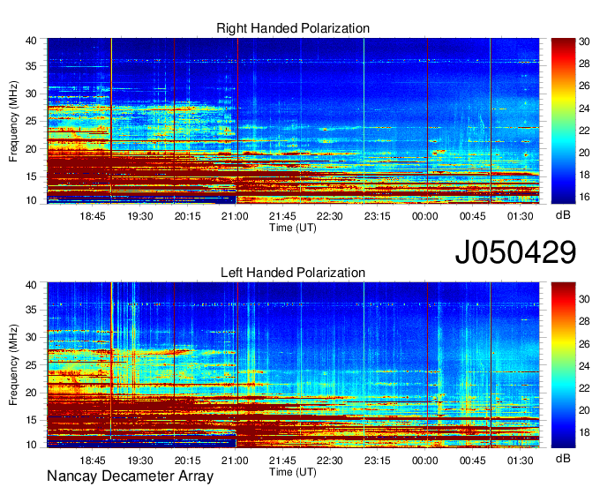Click the 28 dB tick on Right Handed colorbar

pyautogui.click(x=584, y=64)
